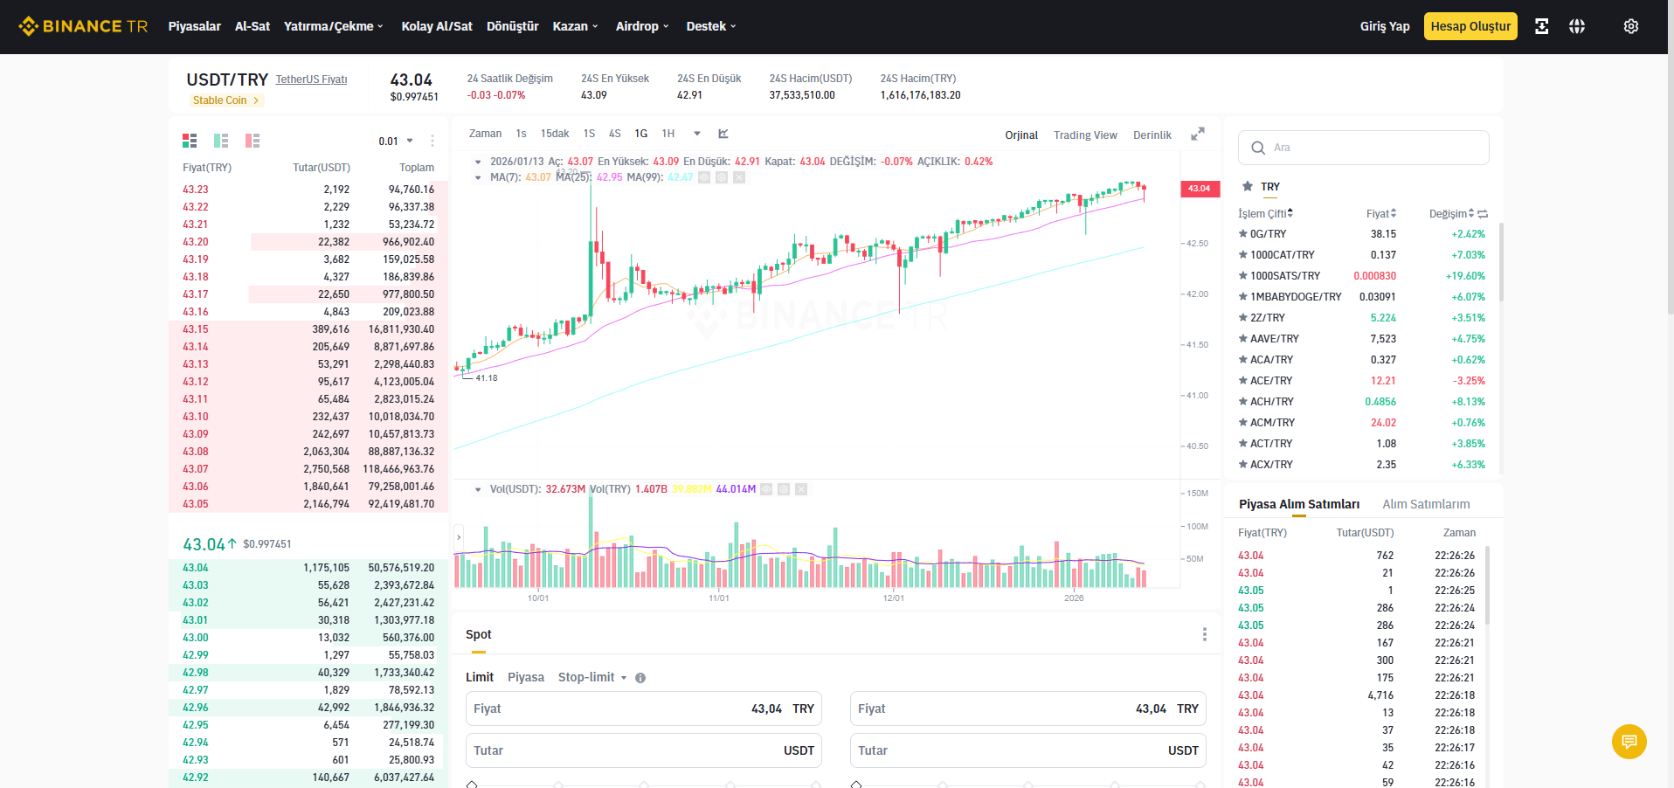Favorite the AAVE/TRY pair star
The width and height of the screenshot is (1674, 788).
pos(1242,338)
